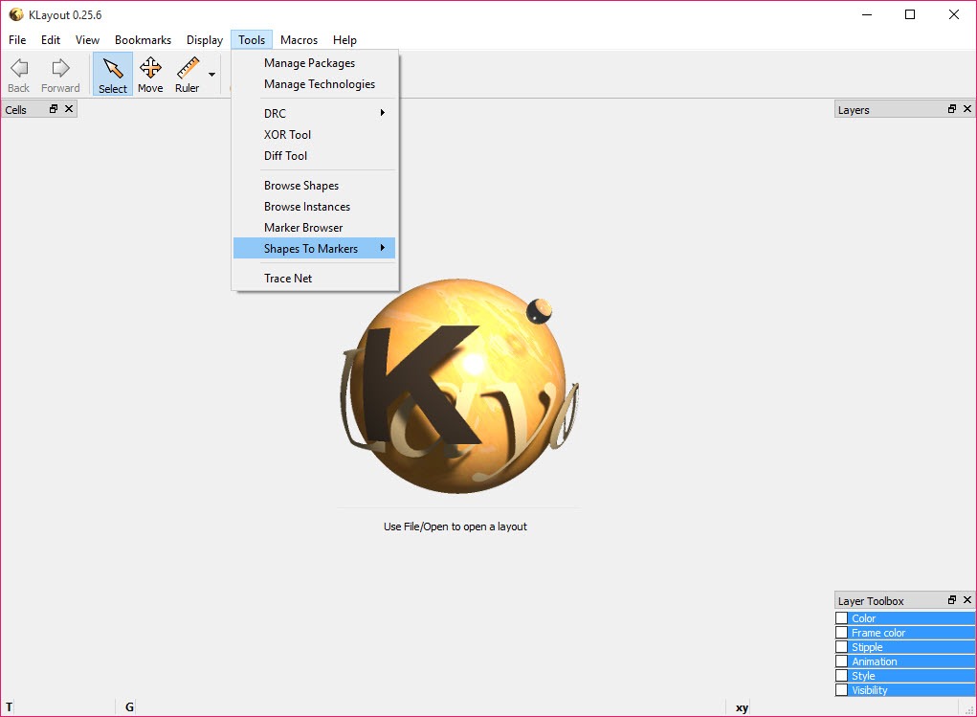
Task: Open the Macros menu
Action: tap(300, 40)
